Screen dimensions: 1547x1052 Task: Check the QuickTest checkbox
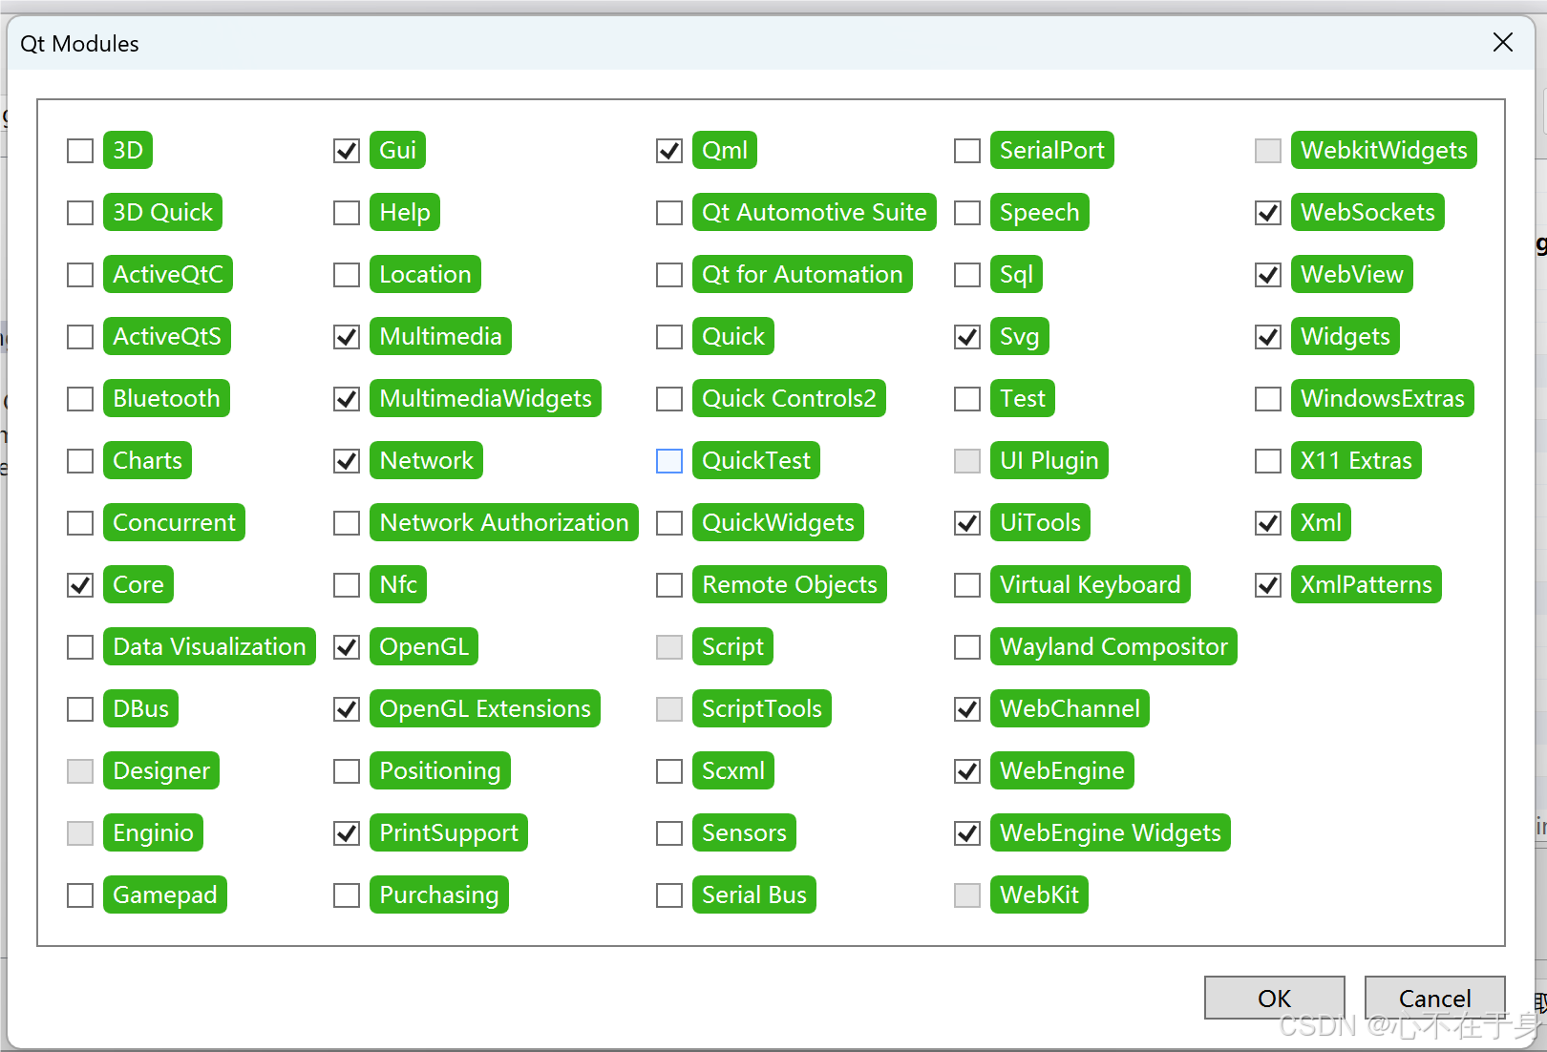[x=669, y=461]
